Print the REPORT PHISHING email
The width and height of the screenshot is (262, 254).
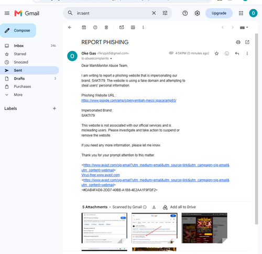(x=238, y=42)
